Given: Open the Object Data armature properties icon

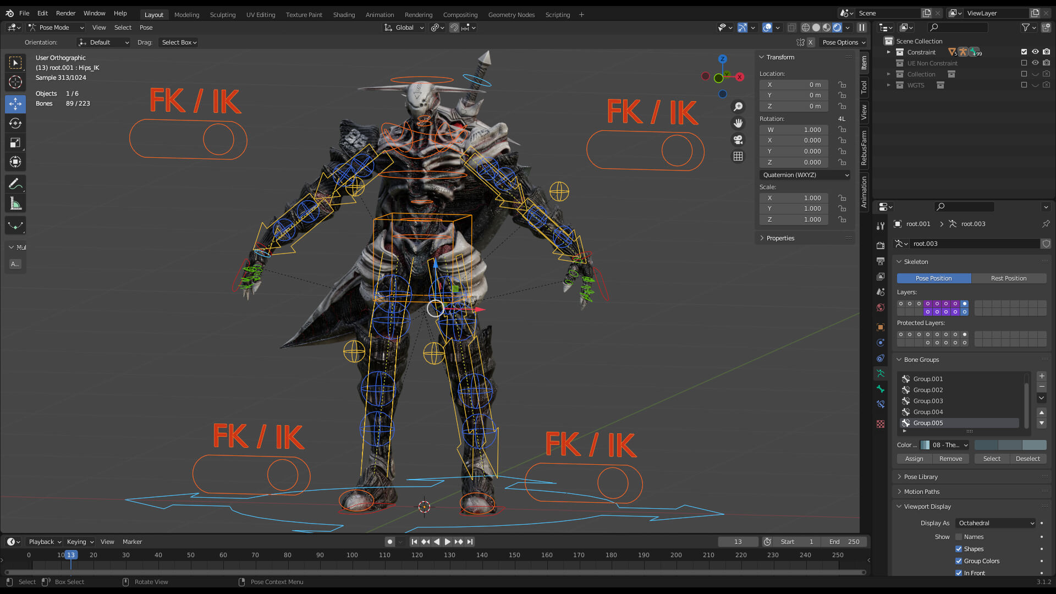Looking at the screenshot, I should pos(881,373).
